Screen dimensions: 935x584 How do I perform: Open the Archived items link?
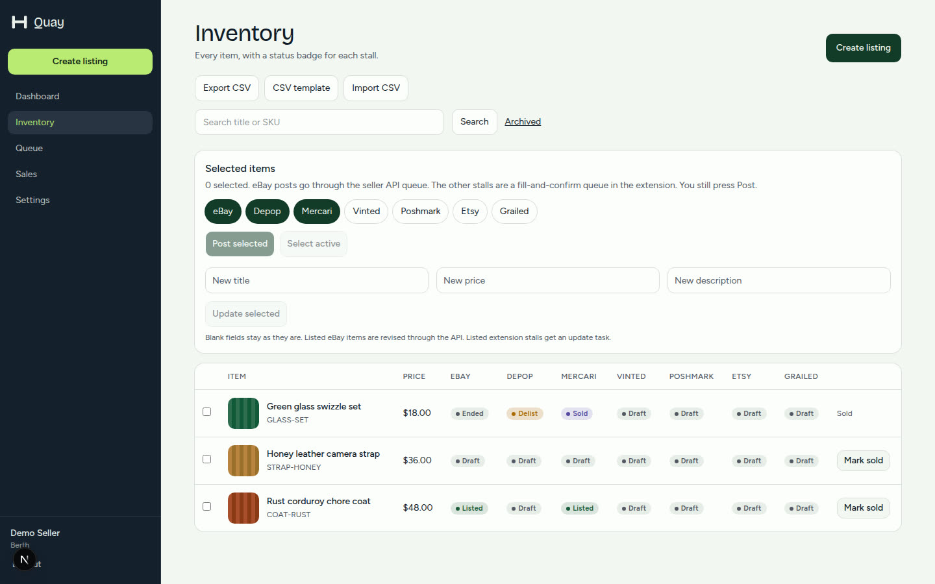pyautogui.click(x=523, y=121)
